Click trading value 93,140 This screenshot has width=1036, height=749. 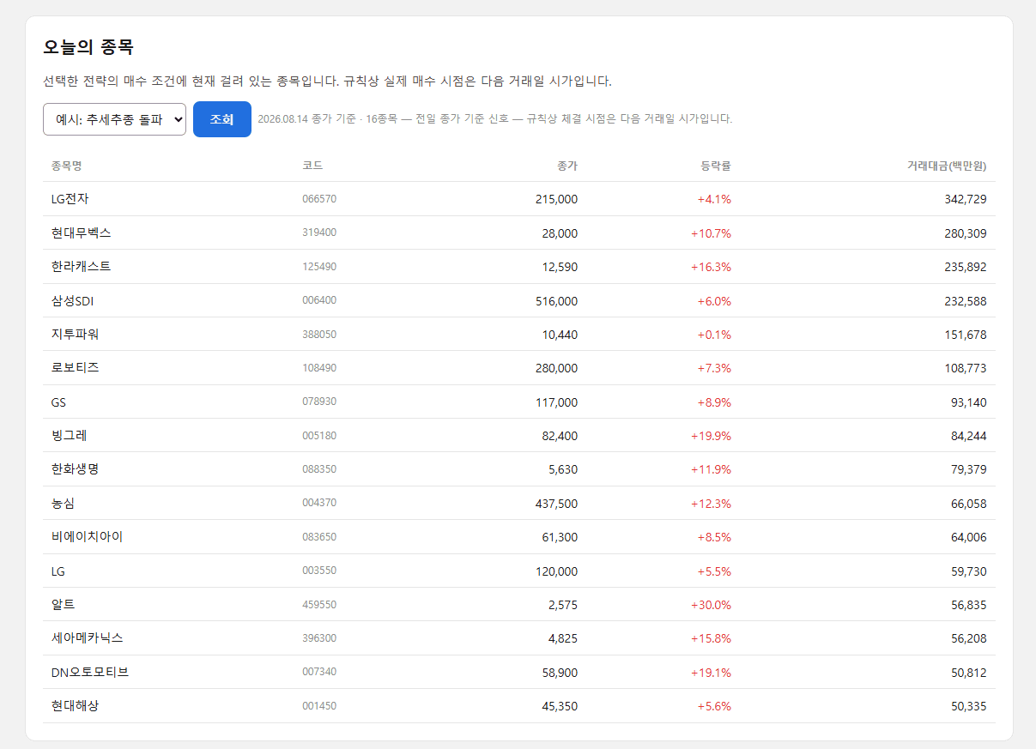(968, 402)
